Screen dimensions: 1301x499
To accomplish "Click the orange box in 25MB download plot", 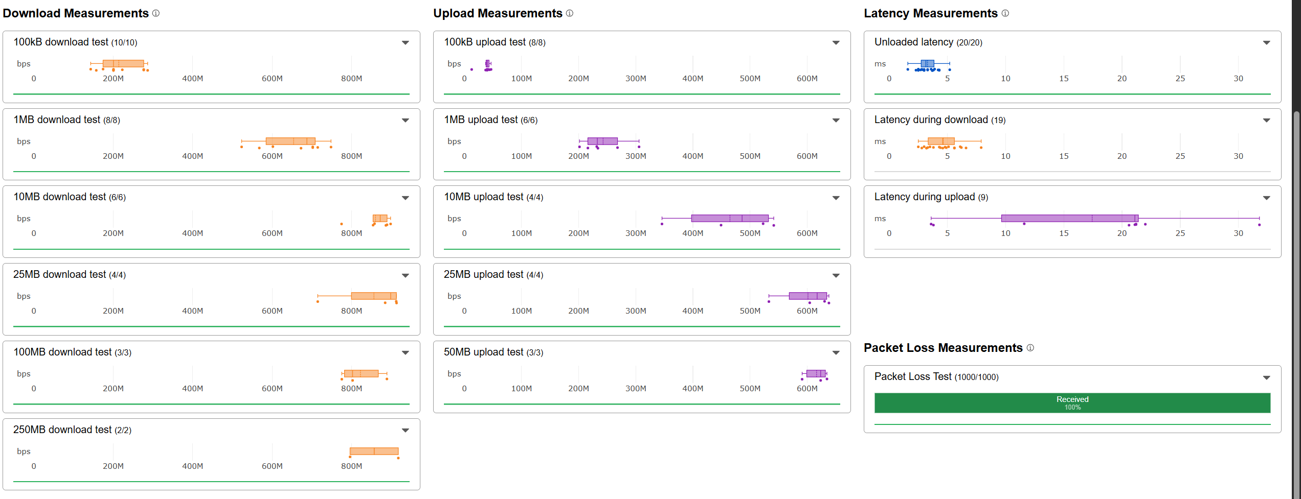I will (x=374, y=296).
